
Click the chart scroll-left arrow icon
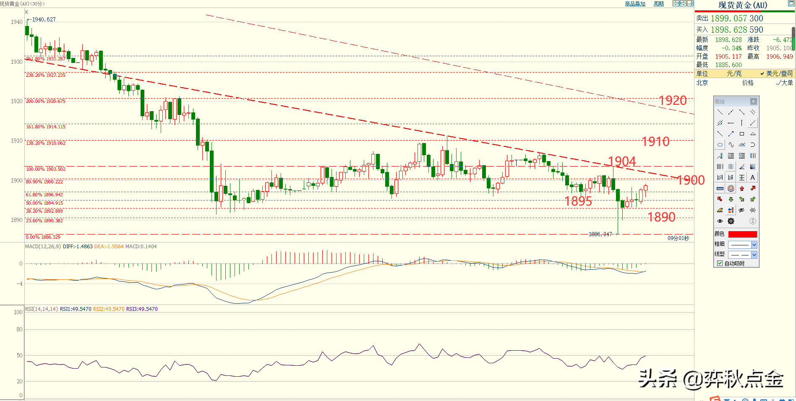[676, 3]
